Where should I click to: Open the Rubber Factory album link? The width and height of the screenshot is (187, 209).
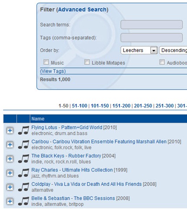pos(85,156)
